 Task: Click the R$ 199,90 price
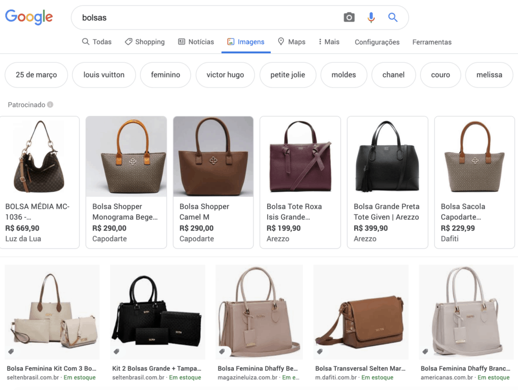click(x=283, y=228)
